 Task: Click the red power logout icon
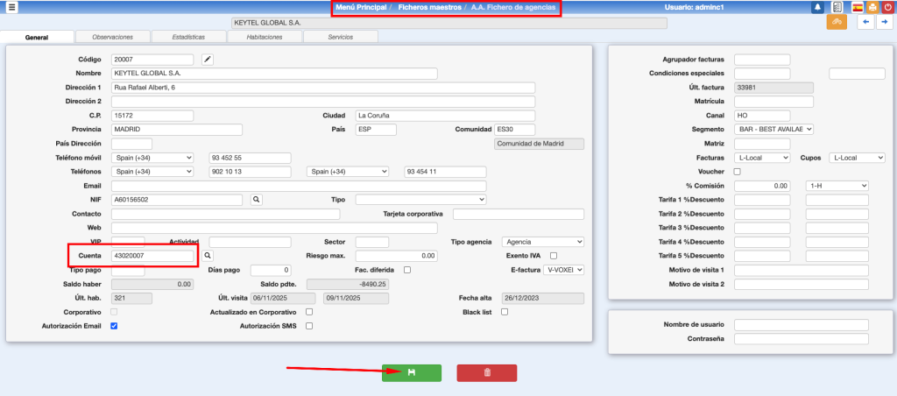[x=886, y=7]
